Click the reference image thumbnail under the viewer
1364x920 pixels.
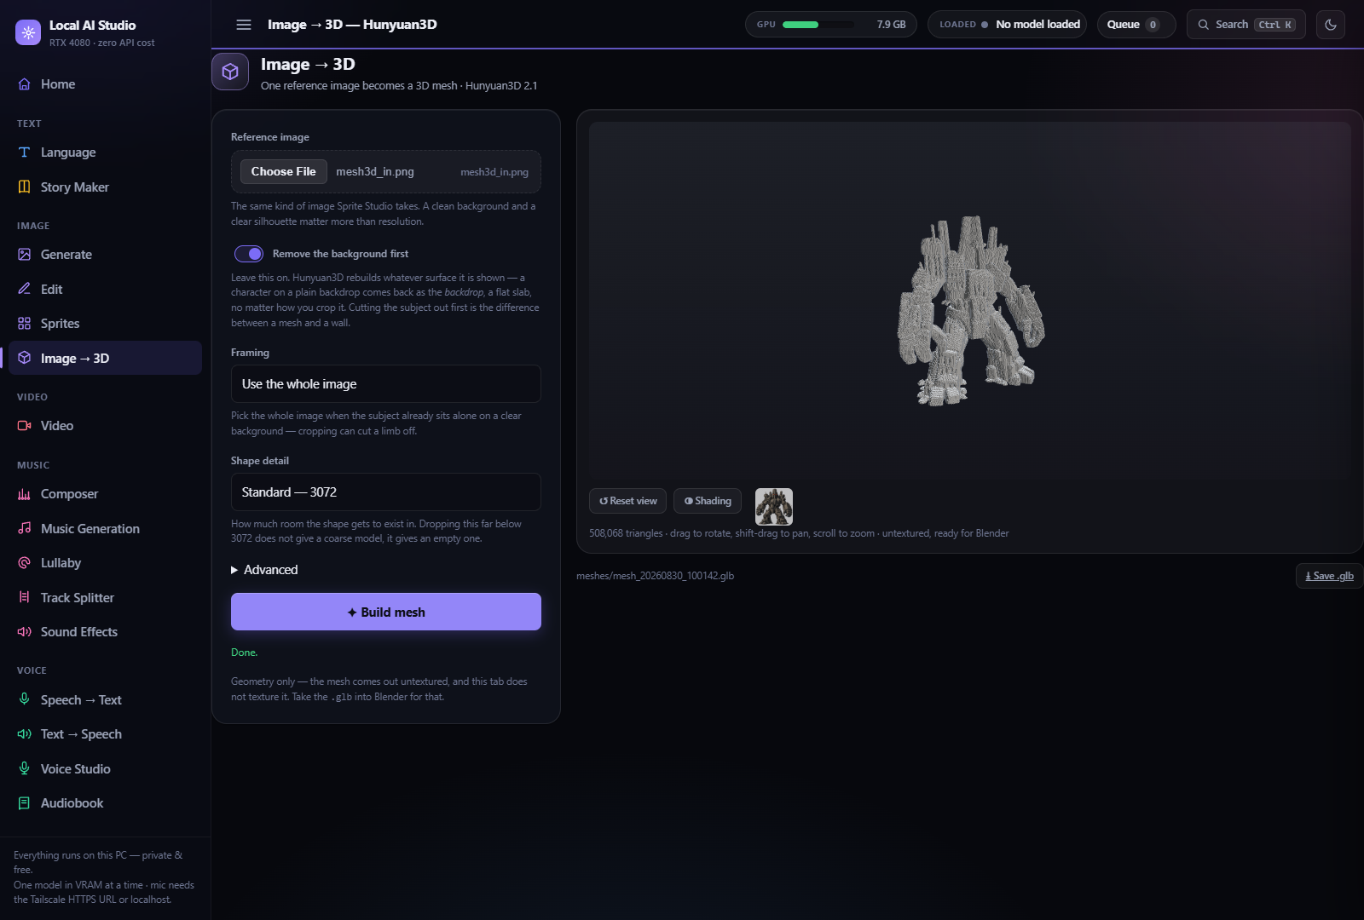774,507
